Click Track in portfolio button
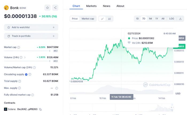Image resolution: width=187 pixels, height=115 pixels. point(31,36)
